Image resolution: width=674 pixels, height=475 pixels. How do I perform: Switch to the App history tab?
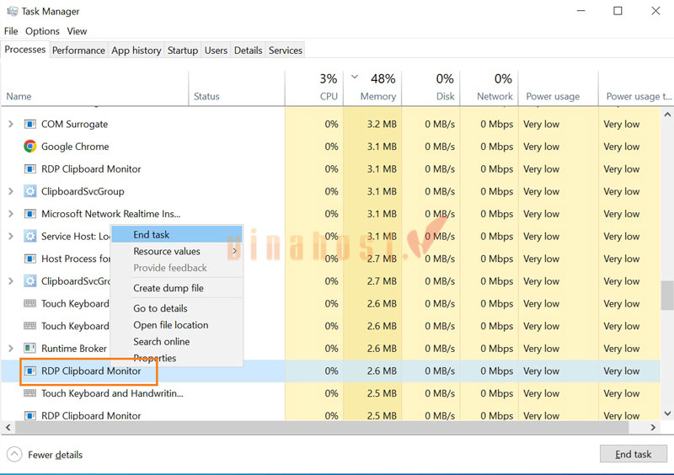coord(136,51)
